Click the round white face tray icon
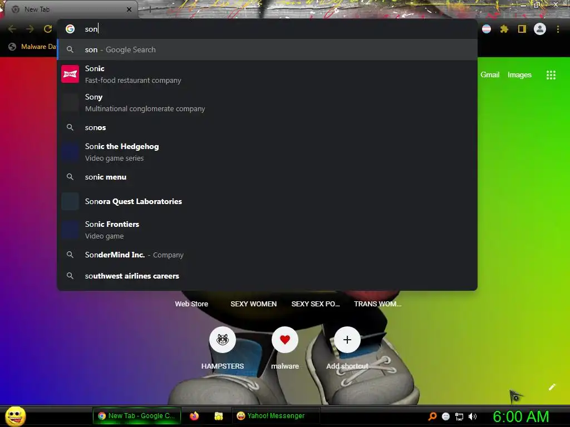This screenshot has width=570, height=427. coord(446,416)
